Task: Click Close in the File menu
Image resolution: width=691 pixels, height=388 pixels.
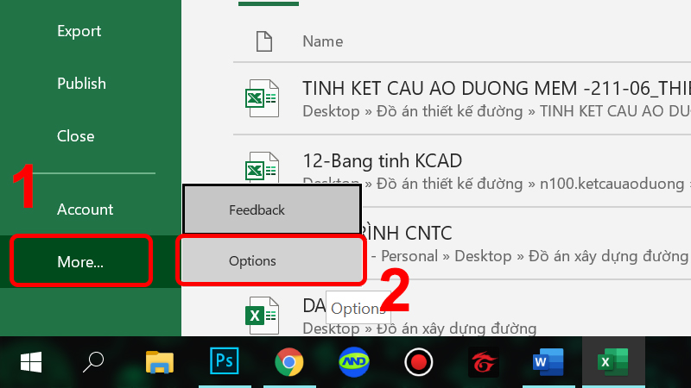Action: pos(75,136)
